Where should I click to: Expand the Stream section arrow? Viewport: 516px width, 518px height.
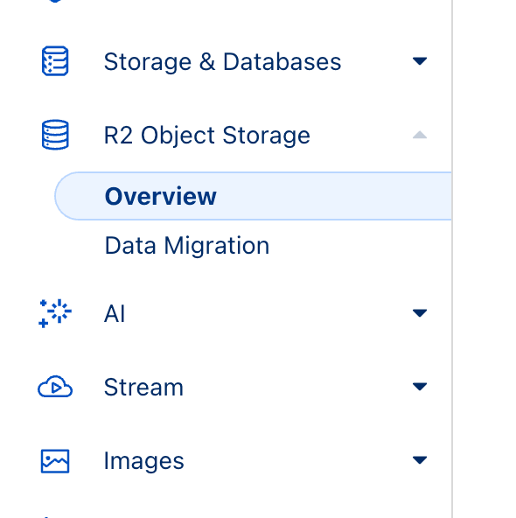point(420,387)
